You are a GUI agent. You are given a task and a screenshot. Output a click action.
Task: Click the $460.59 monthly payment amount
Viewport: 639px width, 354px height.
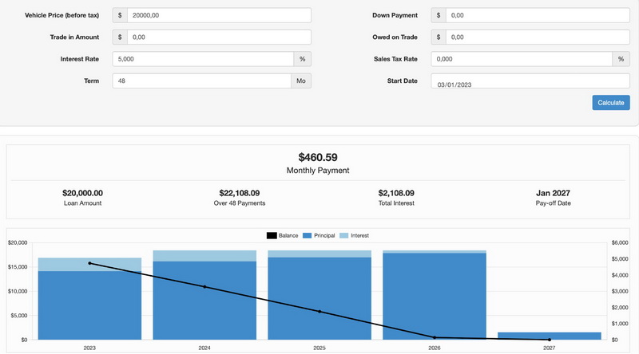pos(318,158)
